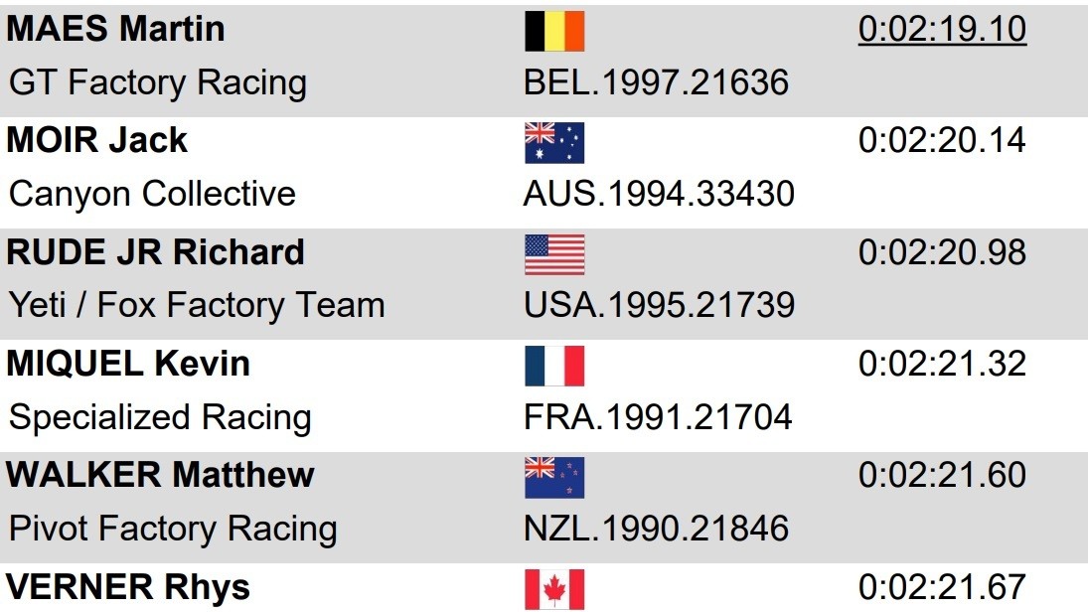1088x612 pixels.
Task: Select rider name MOIR Jack
Action: 97,140
